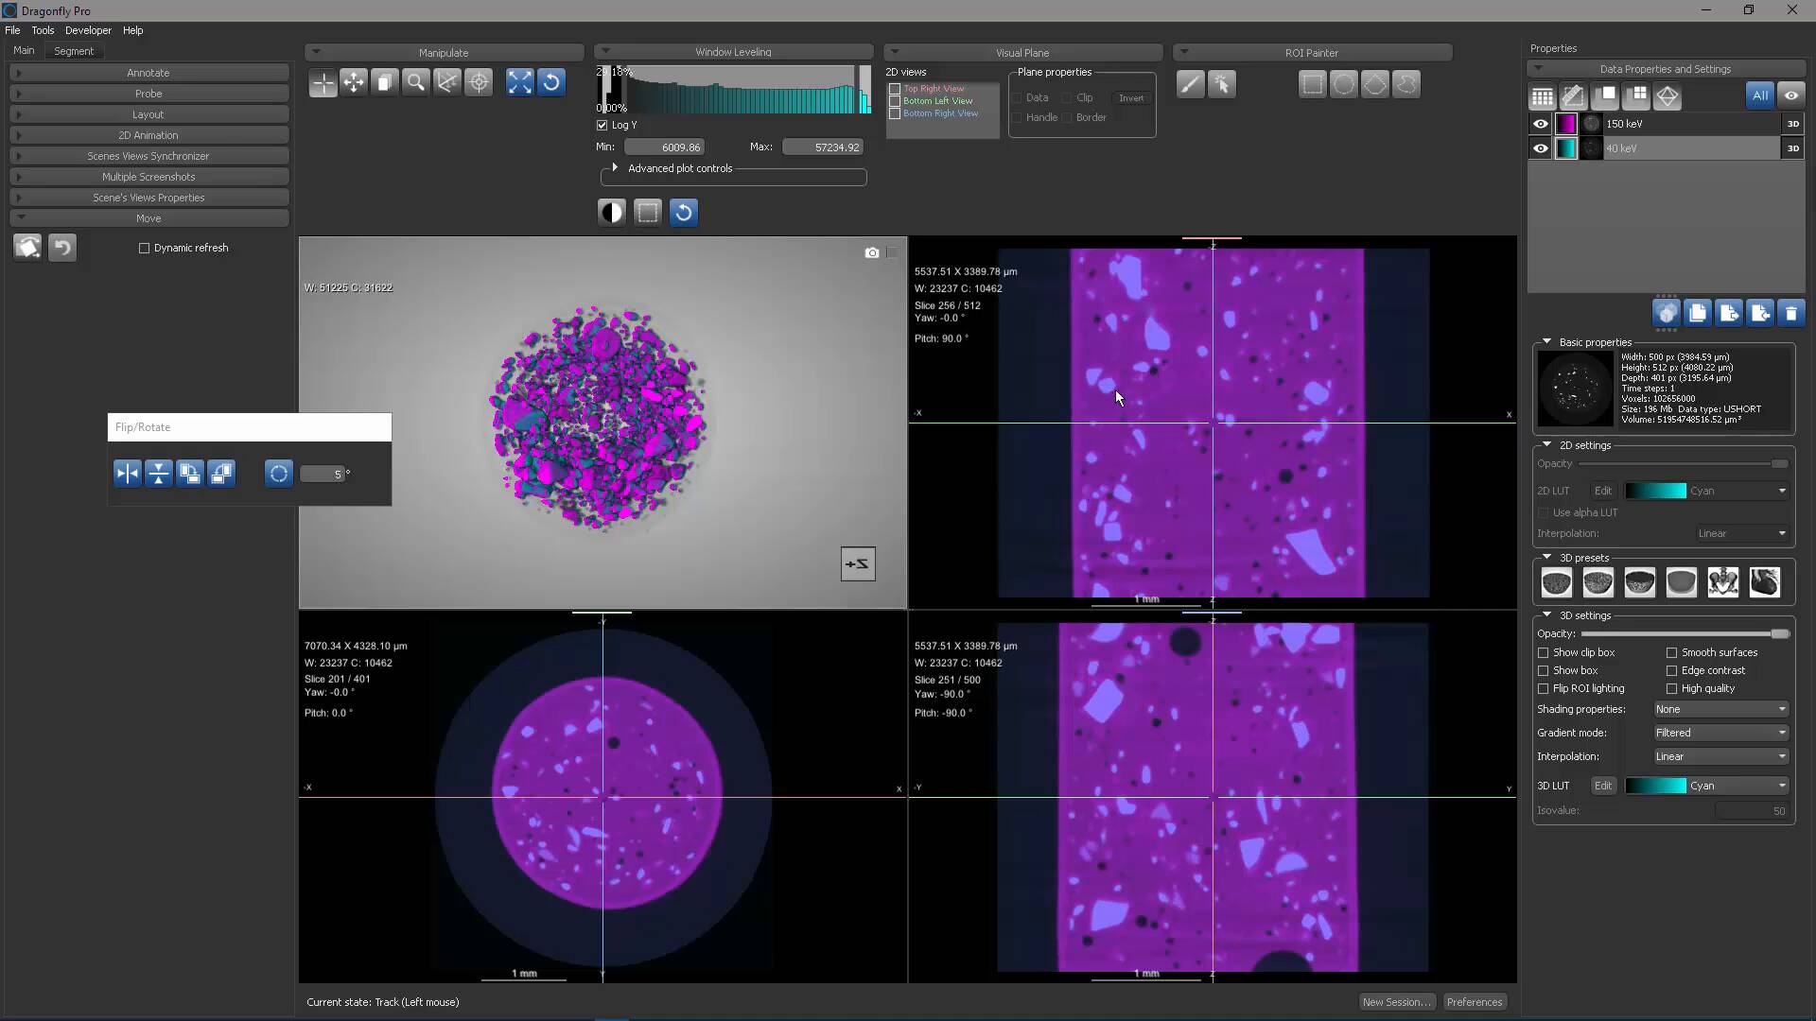Click the Edit button for 3D LUT
This screenshot has height=1021, width=1816.
[x=1603, y=787]
